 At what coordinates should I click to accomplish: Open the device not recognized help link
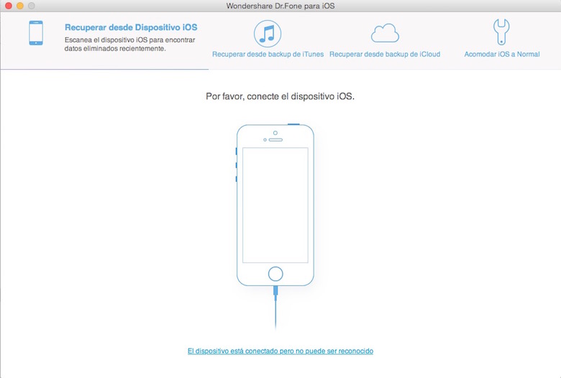280,351
